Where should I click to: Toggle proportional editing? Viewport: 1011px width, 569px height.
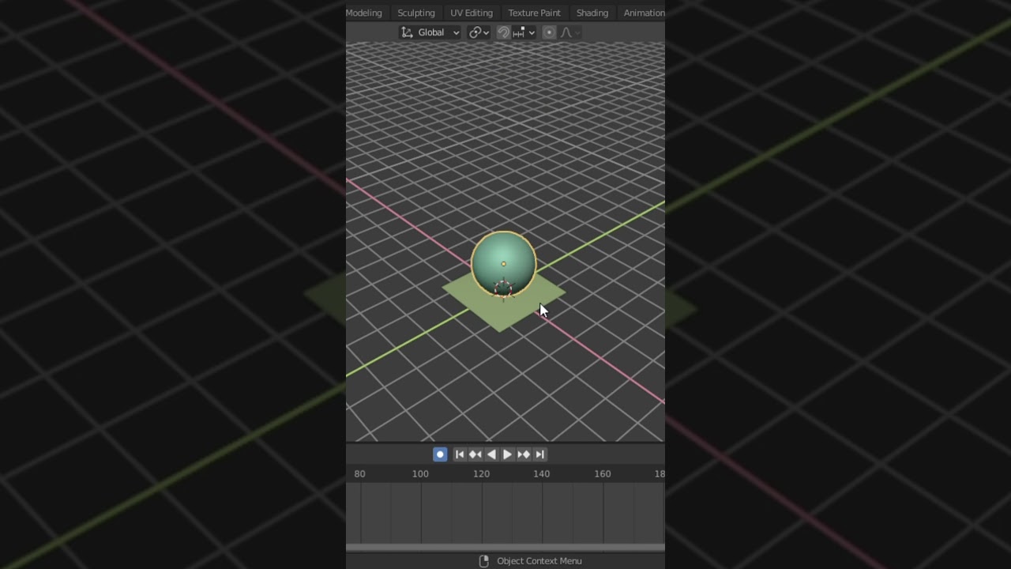[x=549, y=32]
